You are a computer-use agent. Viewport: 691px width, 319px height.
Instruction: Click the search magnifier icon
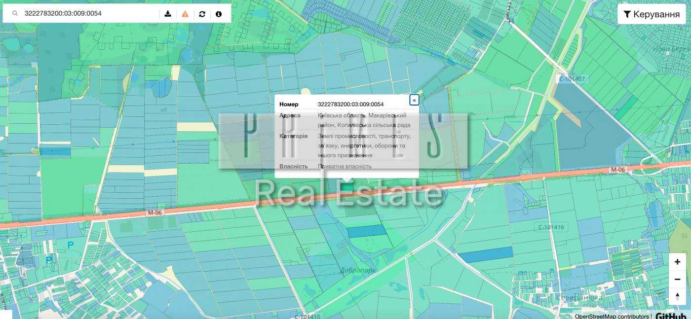click(15, 14)
